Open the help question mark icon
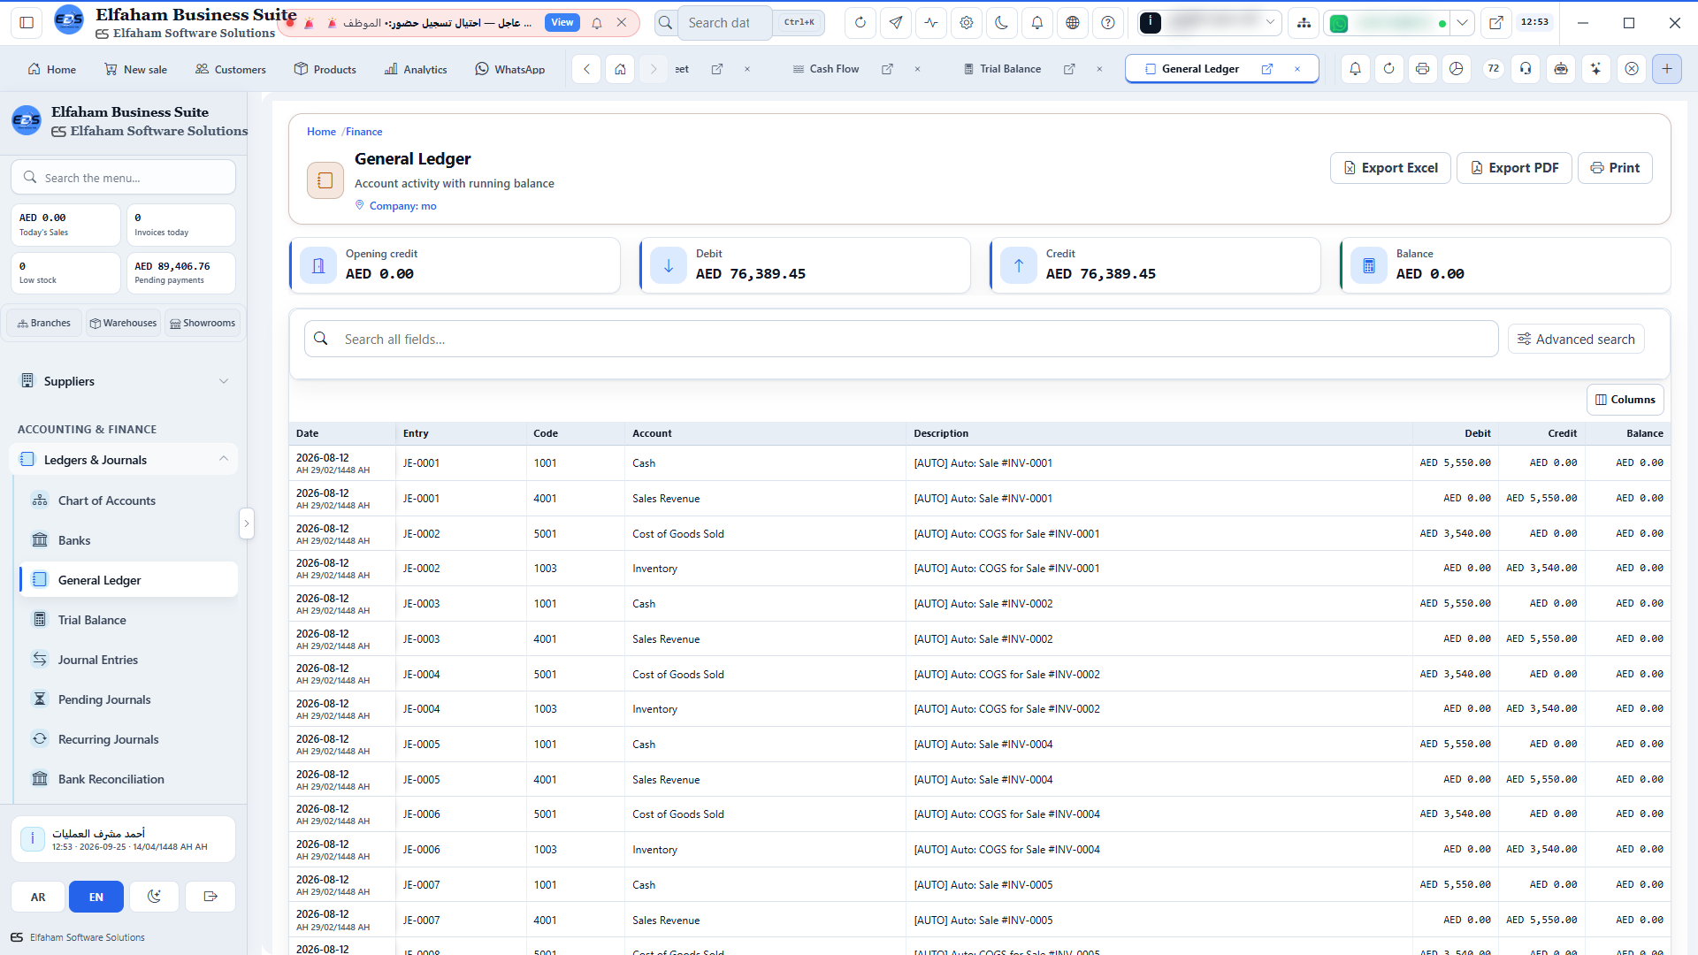This screenshot has width=1698, height=955. pyautogui.click(x=1107, y=23)
